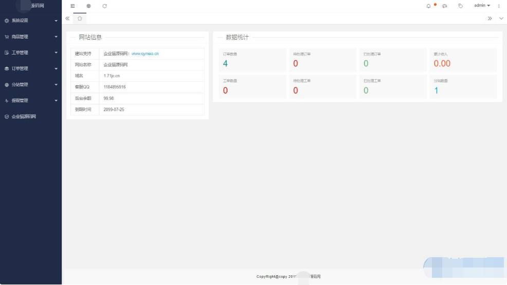
Task: Expand the 系统设置 sidebar menu
Action: 31,21
